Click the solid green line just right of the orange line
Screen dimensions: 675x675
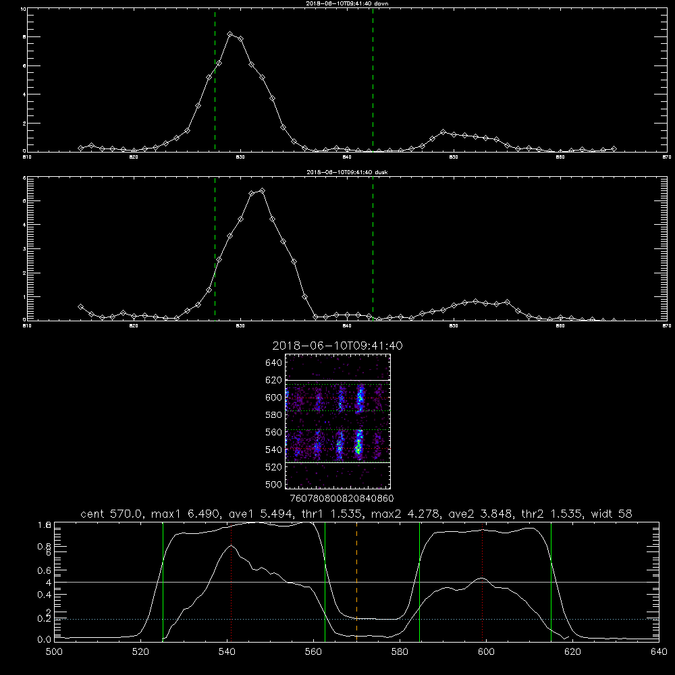point(419,582)
